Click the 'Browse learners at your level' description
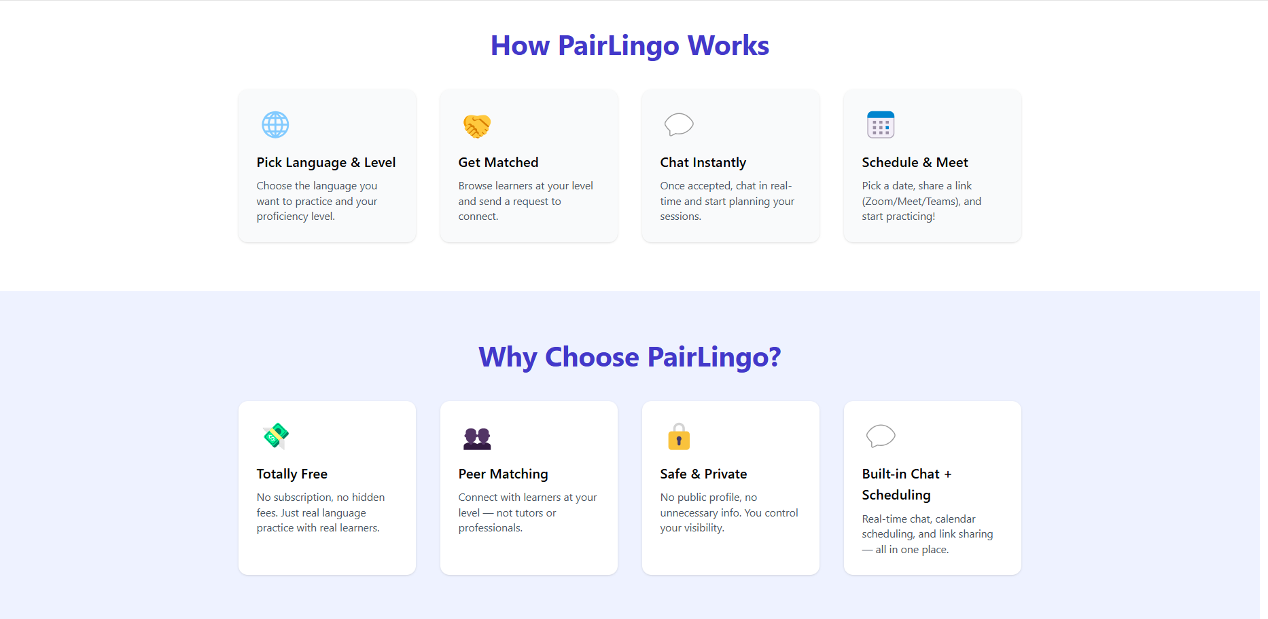The width and height of the screenshot is (1268, 619). (x=525, y=201)
